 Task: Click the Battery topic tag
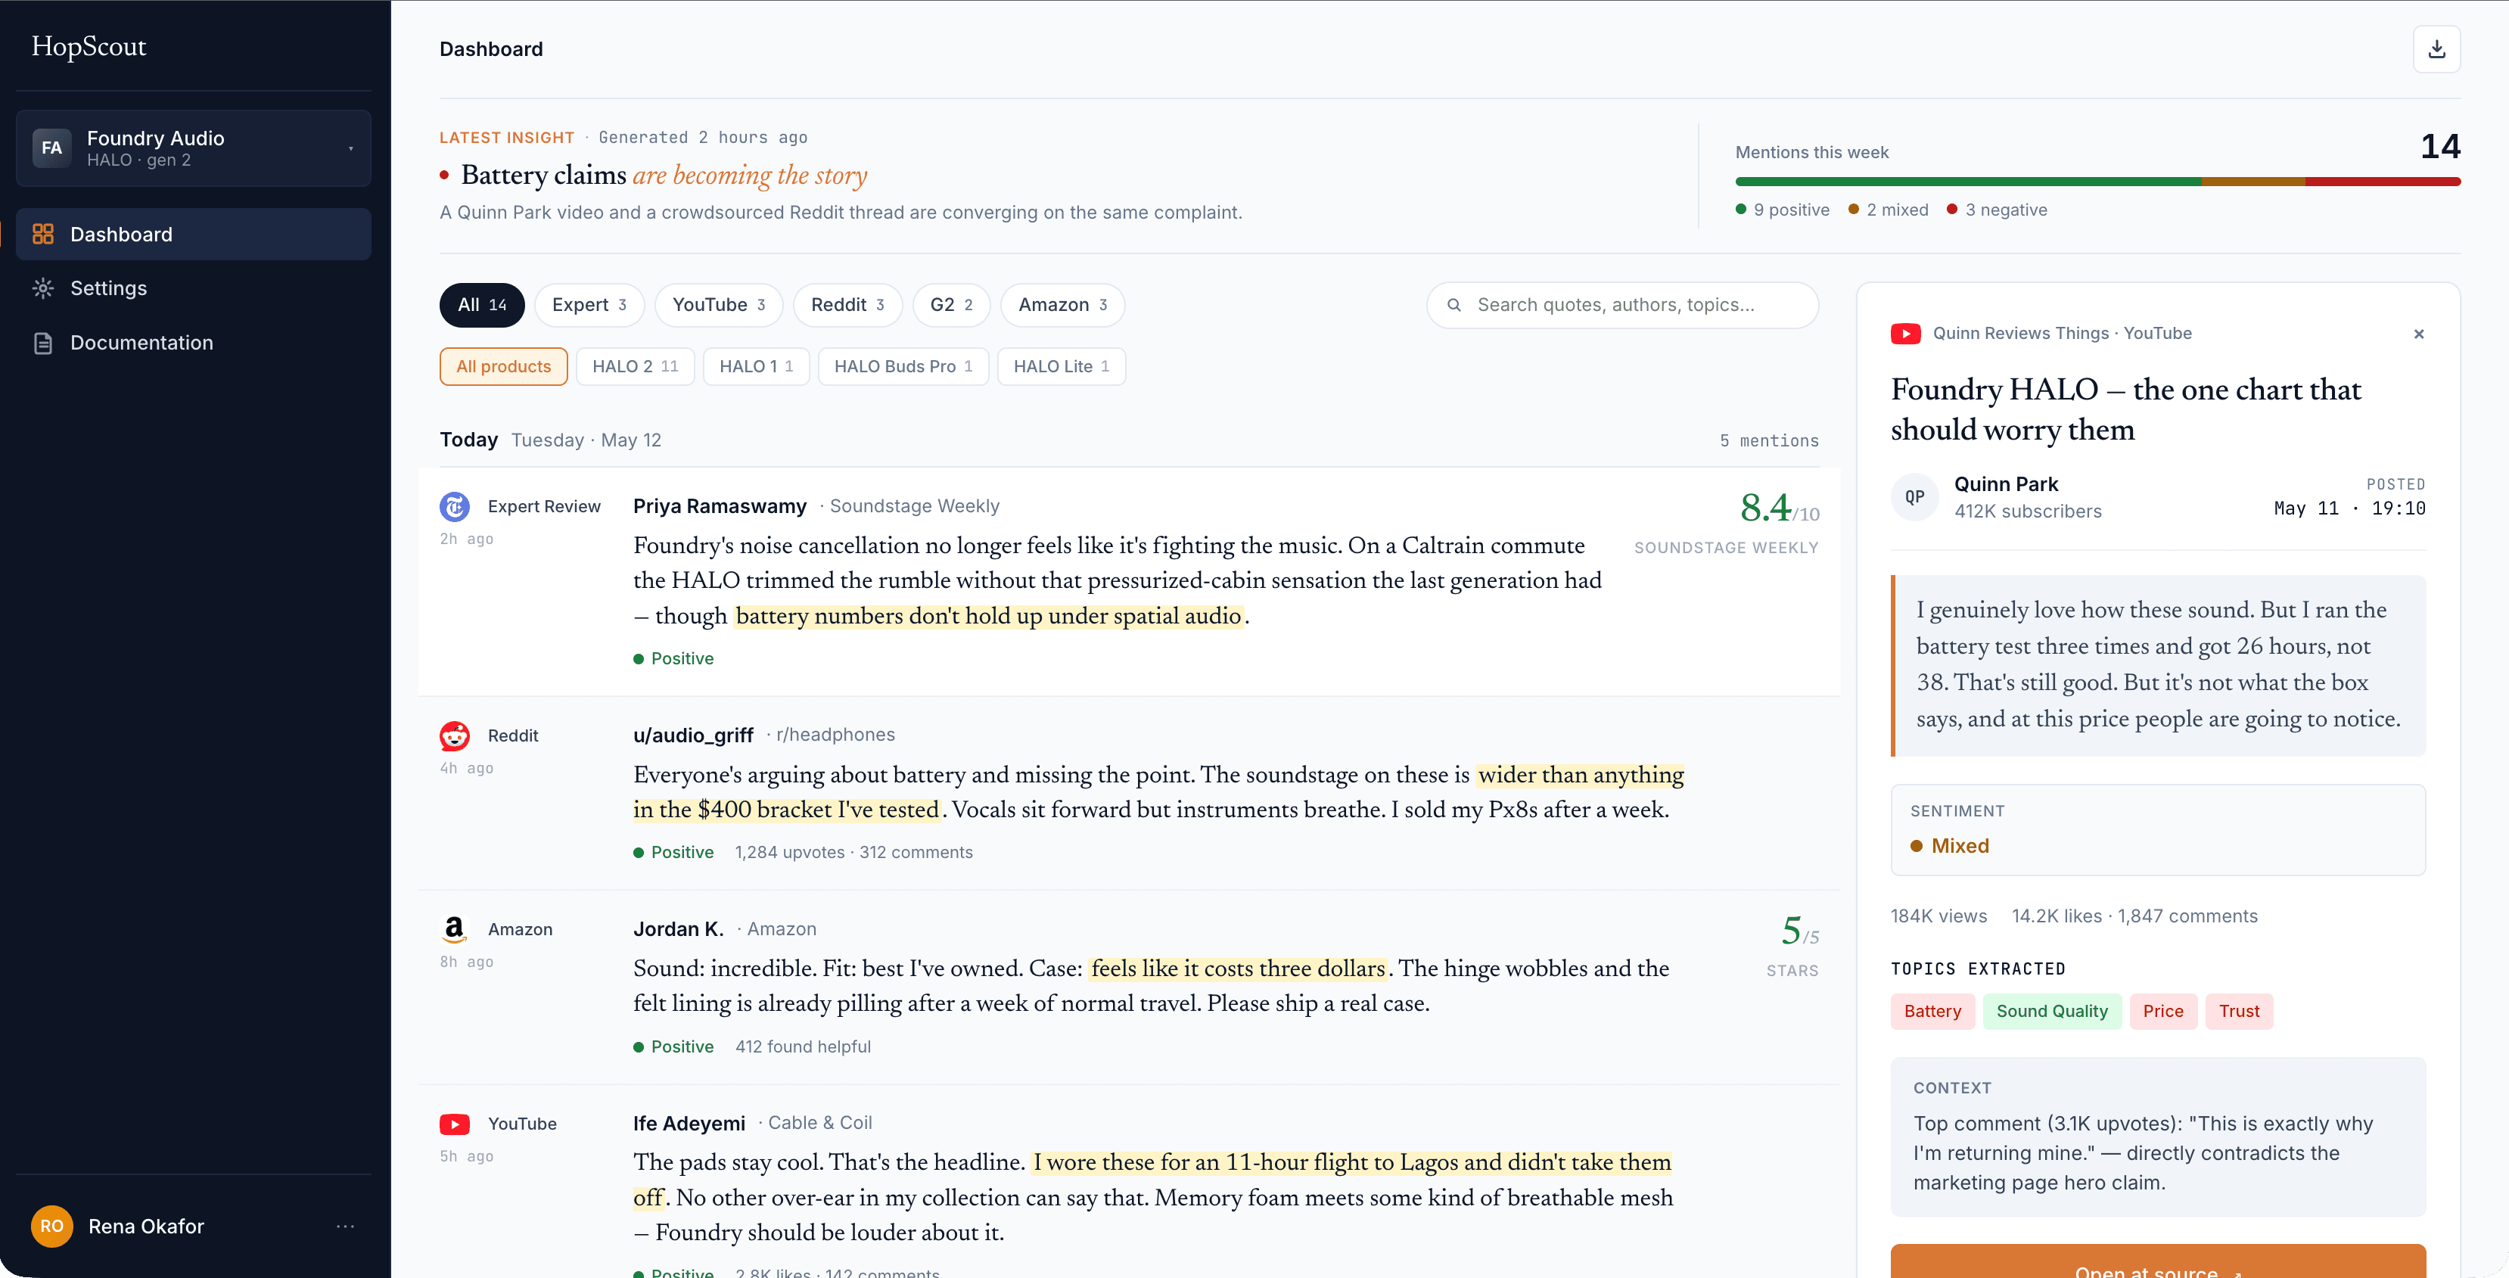pos(1932,1011)
